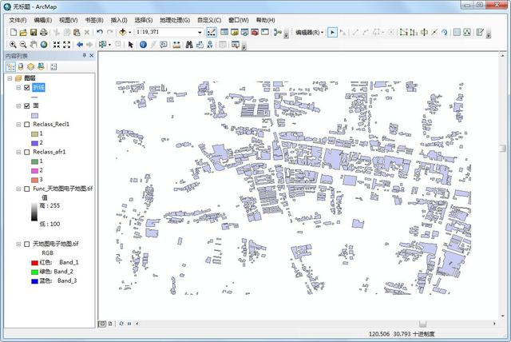Screen dimensions: 511x342
Task: Launch the ModelBuilder icon
Action: tap(278, 32)
